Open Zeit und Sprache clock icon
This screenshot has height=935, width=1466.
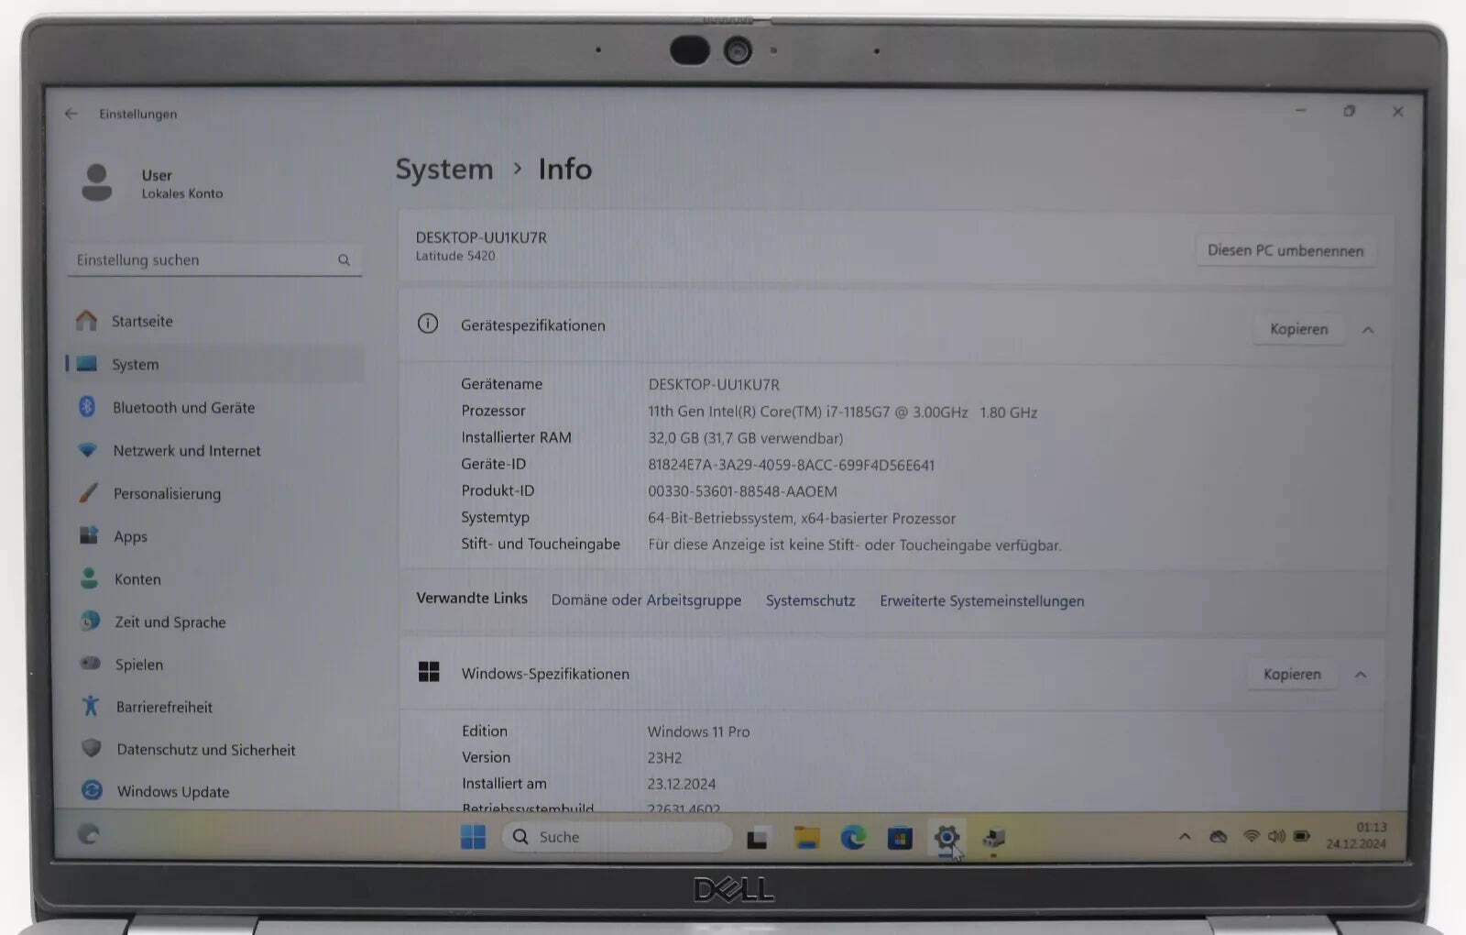coord(90,621)
